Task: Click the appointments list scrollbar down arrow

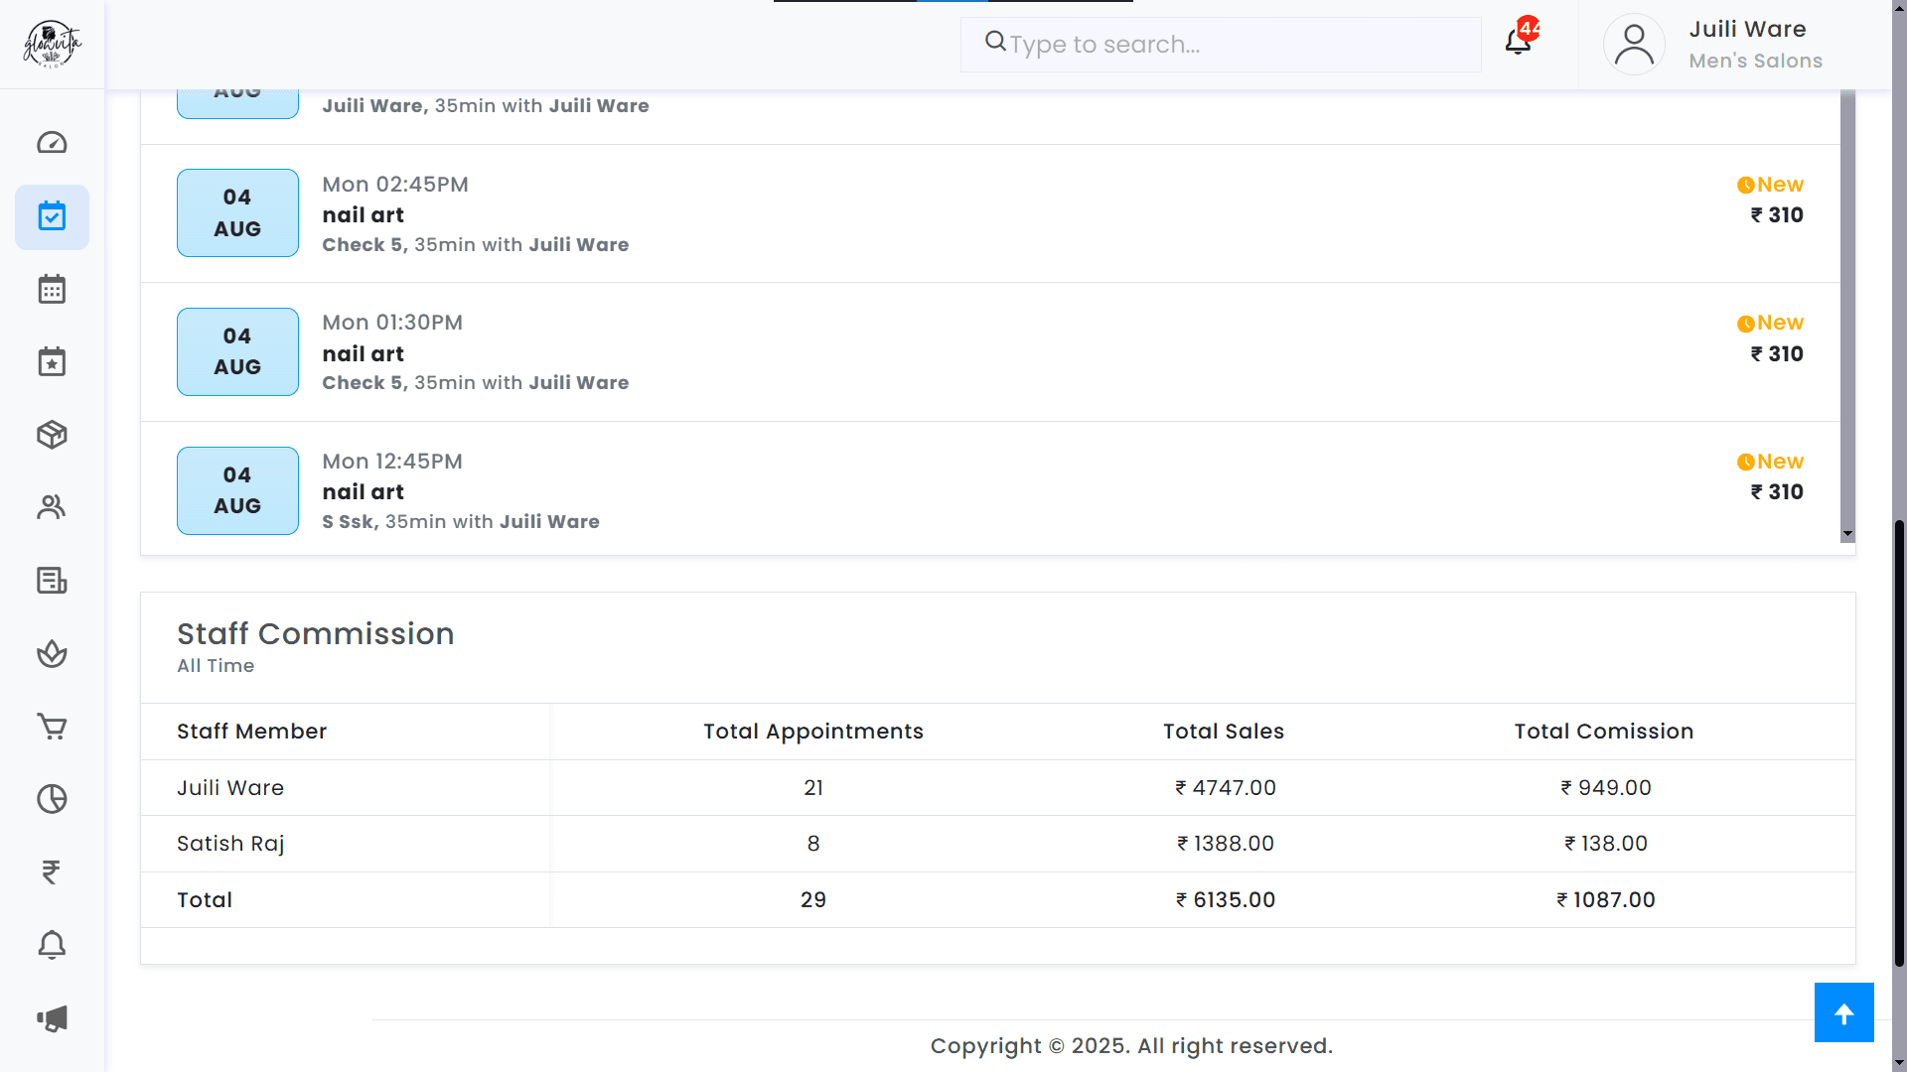Action: coord(1847,534)
